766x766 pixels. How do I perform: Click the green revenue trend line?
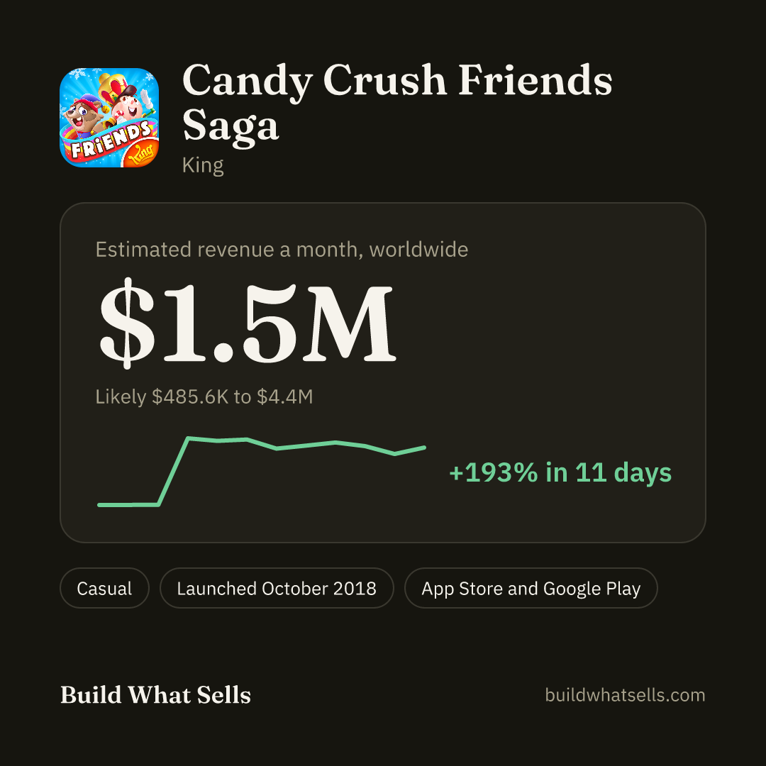tap(261, 472)
